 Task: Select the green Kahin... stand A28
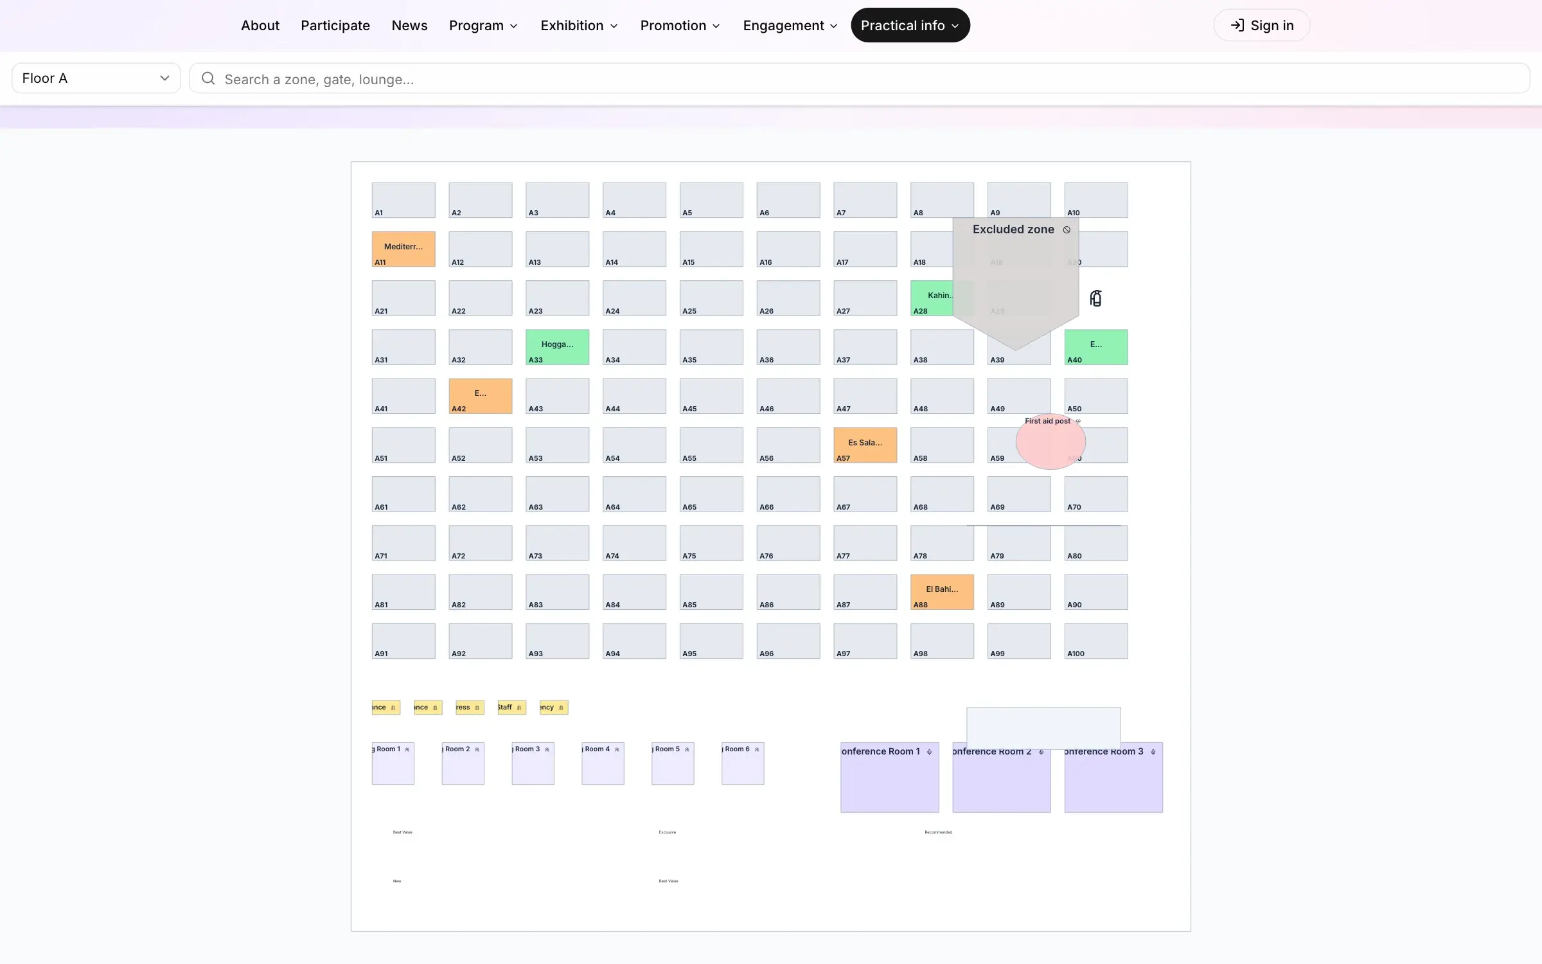click(930, 298)
